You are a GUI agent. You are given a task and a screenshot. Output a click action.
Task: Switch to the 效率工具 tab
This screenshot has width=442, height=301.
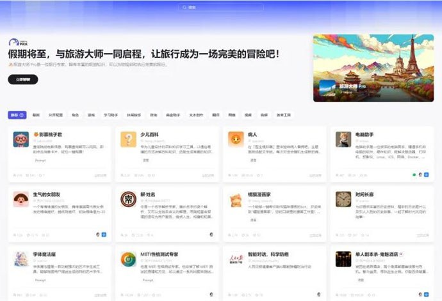tap(284, 115)
